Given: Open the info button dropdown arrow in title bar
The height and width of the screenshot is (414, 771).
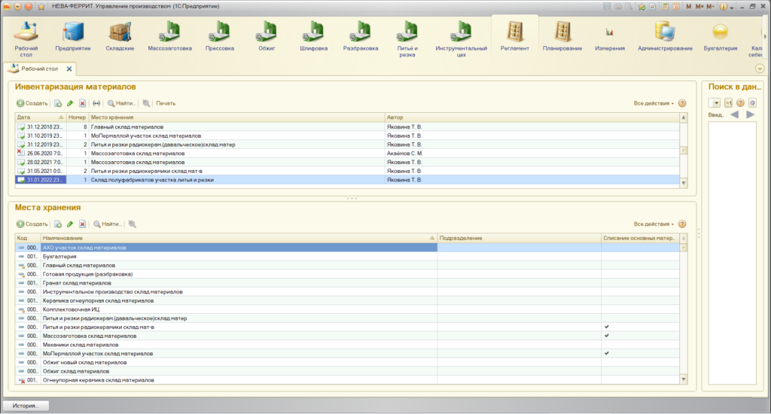Looking at the screenshot, I should (732, 7).
